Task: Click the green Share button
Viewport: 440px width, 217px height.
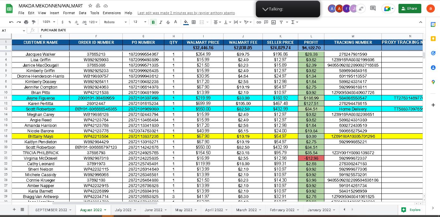Action: [410, 9]
